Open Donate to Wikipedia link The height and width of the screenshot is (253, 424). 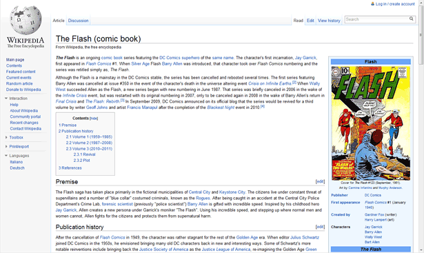point(23,90)
